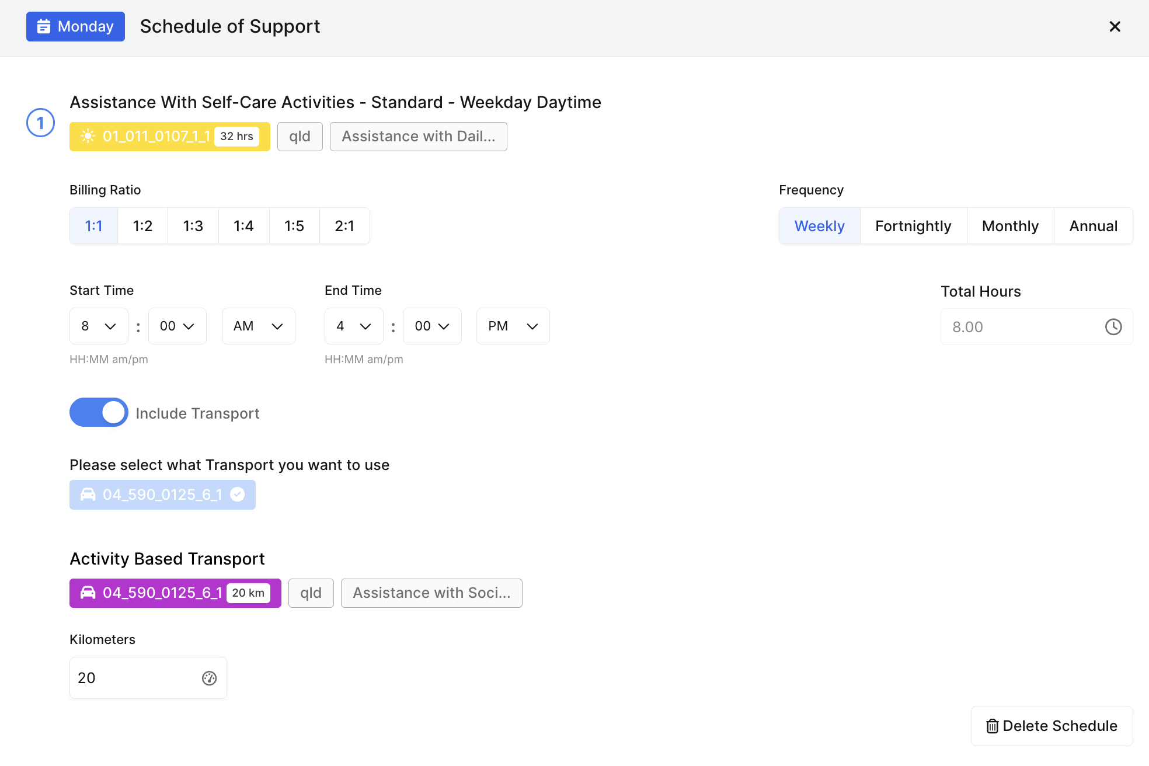Click the checkmark icon on selected transport chip

coord(238,495)
